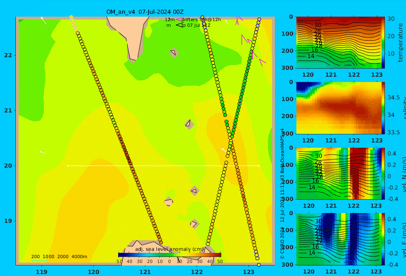
Task: Click the island marker near 20.8N 121.9E
Action: coord(189,124)
